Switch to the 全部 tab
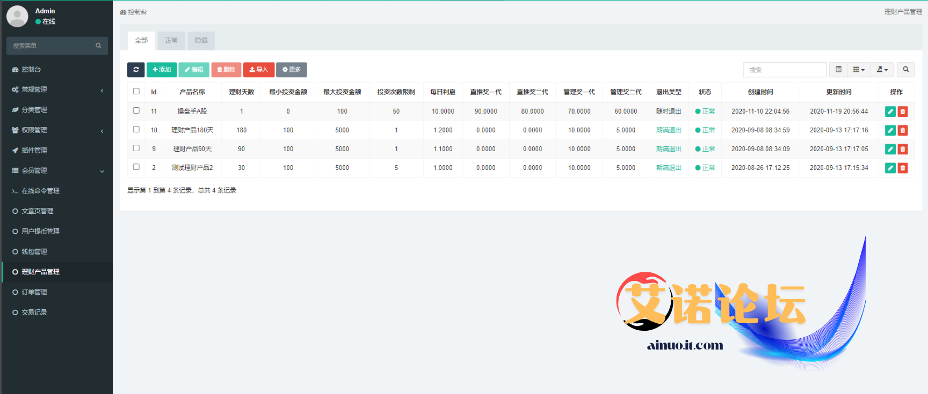Screen dimensions: 928x394 coord(141,41)
